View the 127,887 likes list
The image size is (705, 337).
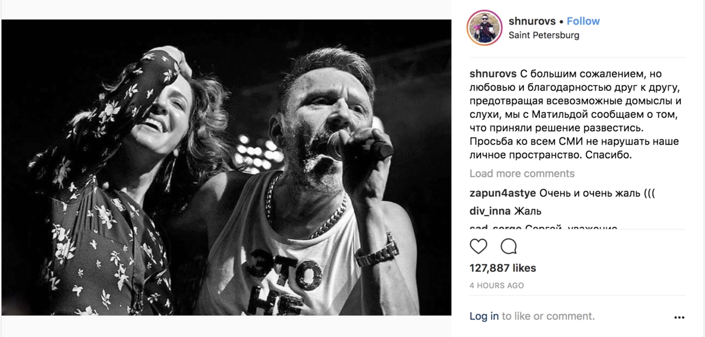pyautogui.click(x=502, y=268)
